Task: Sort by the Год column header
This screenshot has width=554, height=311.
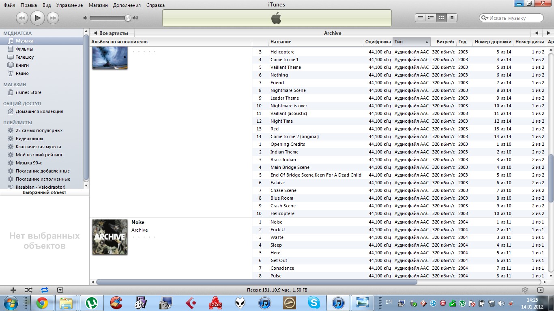Action: pyautogui.click(x=464, y=42)
